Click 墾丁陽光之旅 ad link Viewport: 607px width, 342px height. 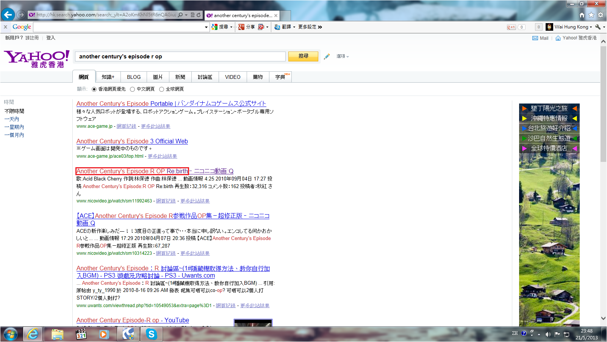[549, 108]
